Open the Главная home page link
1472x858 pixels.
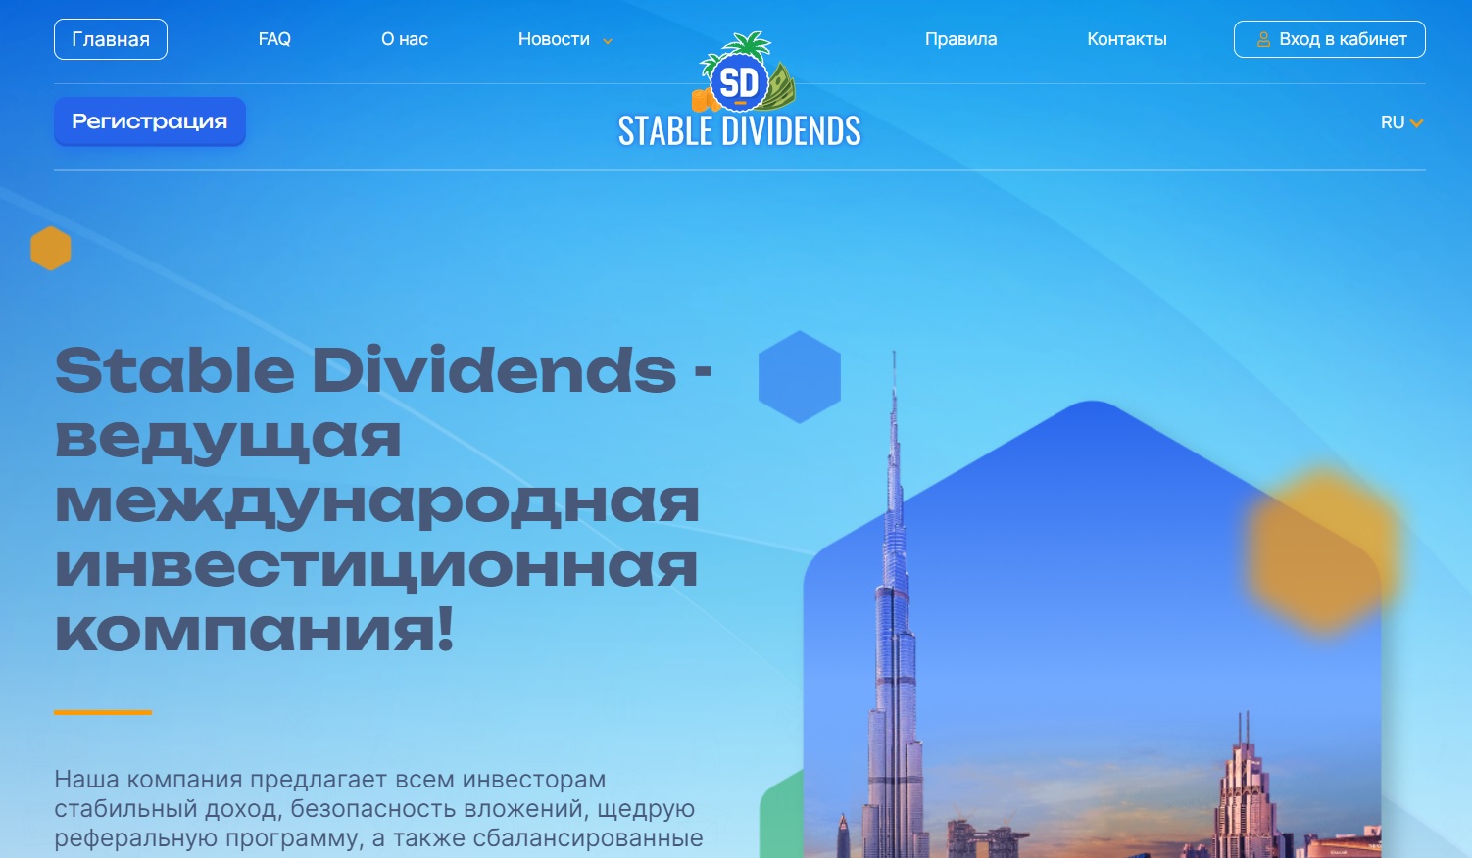[x=111, y=39]
